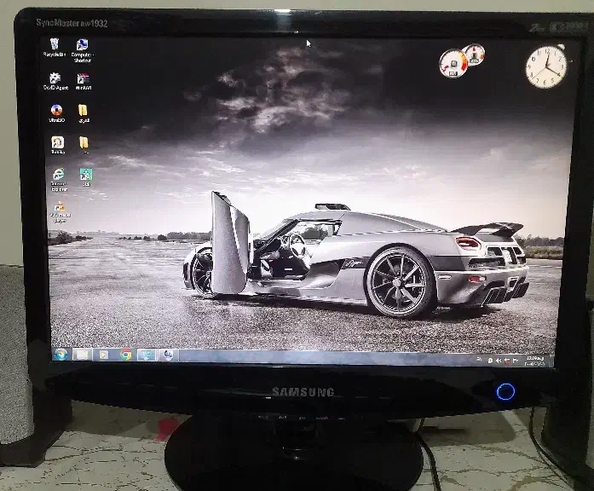594x491 pixels.
Task: Launch VLC media player desktop shortcut
Action: tap(60, 208)
